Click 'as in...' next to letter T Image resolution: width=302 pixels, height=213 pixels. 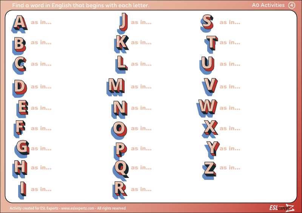tap(230, 42)
